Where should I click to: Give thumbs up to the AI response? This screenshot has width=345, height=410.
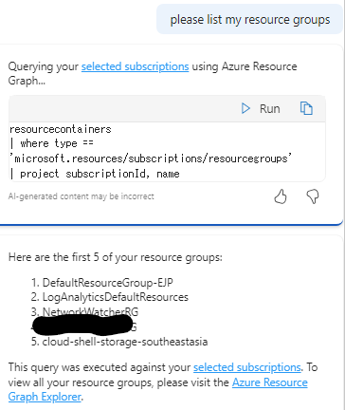(x=281, y=196)
